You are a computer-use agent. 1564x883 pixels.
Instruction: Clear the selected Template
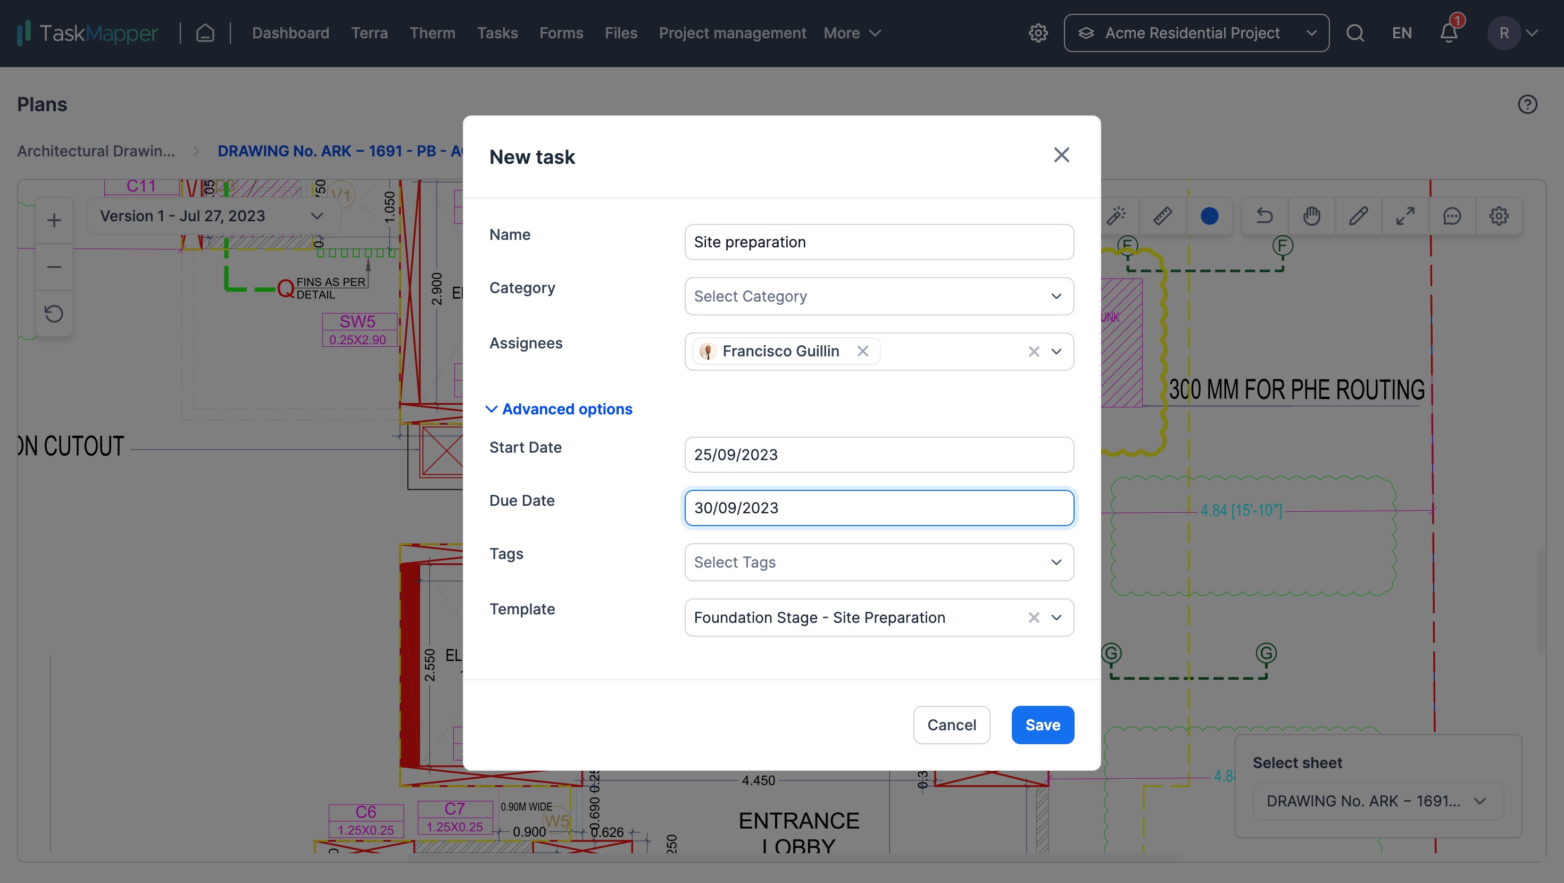pyautogui.click(x=1033, y=618)
